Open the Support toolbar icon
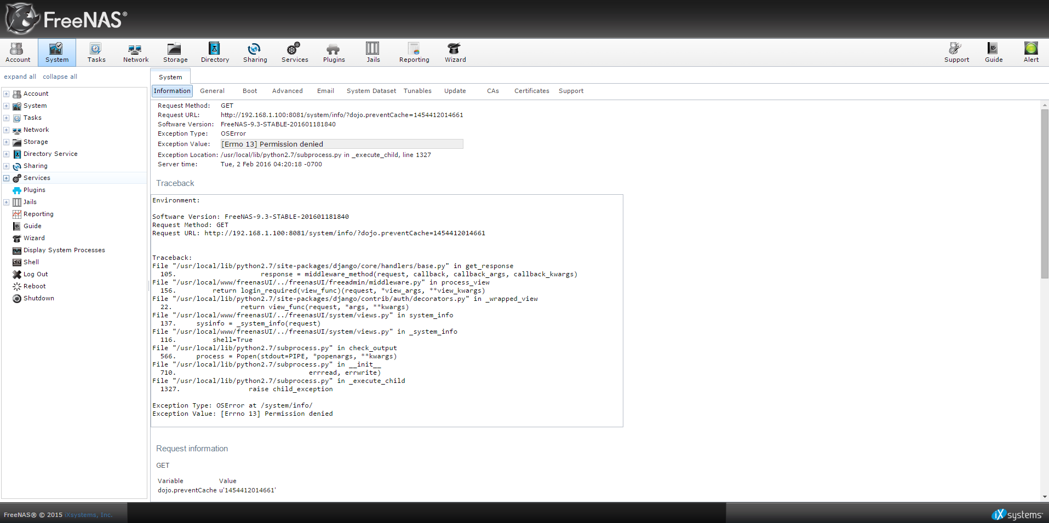This screenshot has width=1049, height=523. (956, 53)
